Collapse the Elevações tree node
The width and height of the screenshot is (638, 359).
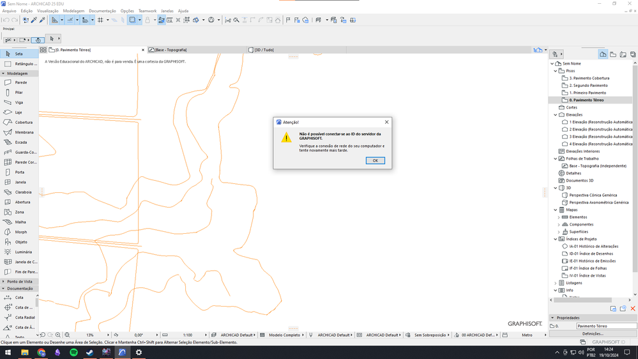point(556,115)
